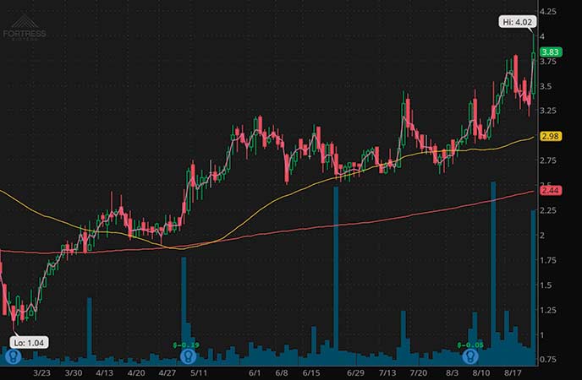Screen dimensions: 582x380
Task: Click the 3/23 date label
Action: pos(41,372)
